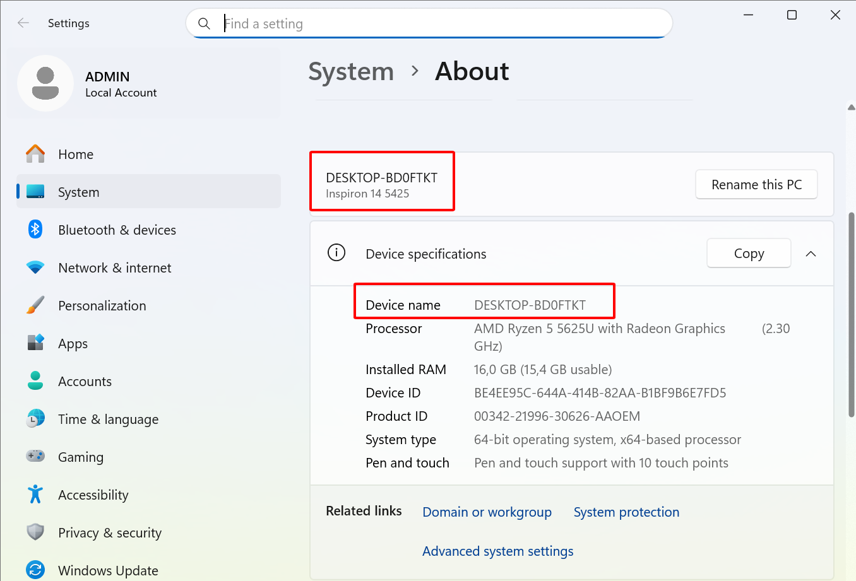Open the Privacy & security shield icon
The width and height of the screenshot is (856, 581).
click(x=35, y=532)
